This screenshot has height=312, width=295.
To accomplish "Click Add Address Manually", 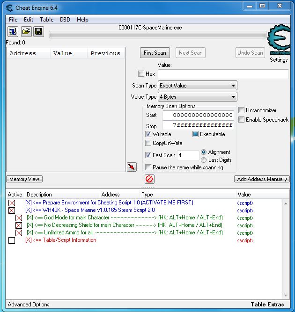I will click(262, 179).
